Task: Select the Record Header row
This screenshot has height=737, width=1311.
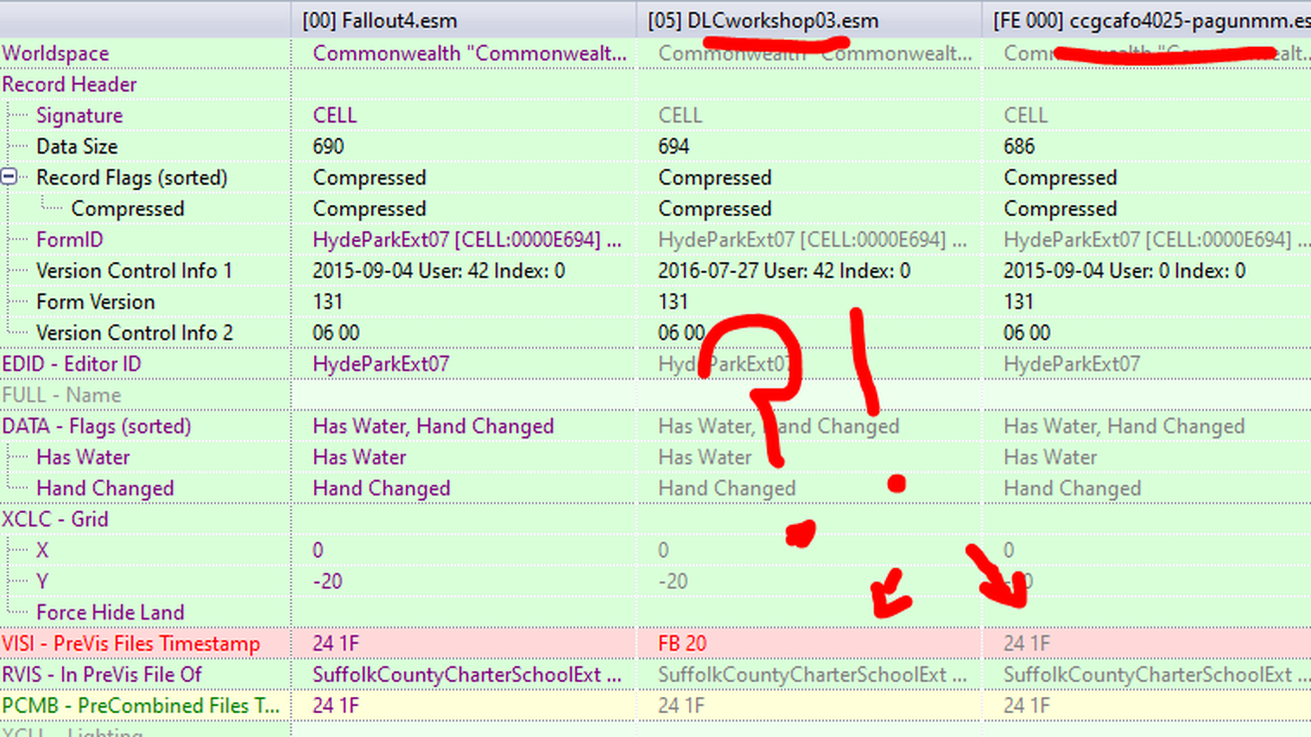Action: (x=69, y=85)
